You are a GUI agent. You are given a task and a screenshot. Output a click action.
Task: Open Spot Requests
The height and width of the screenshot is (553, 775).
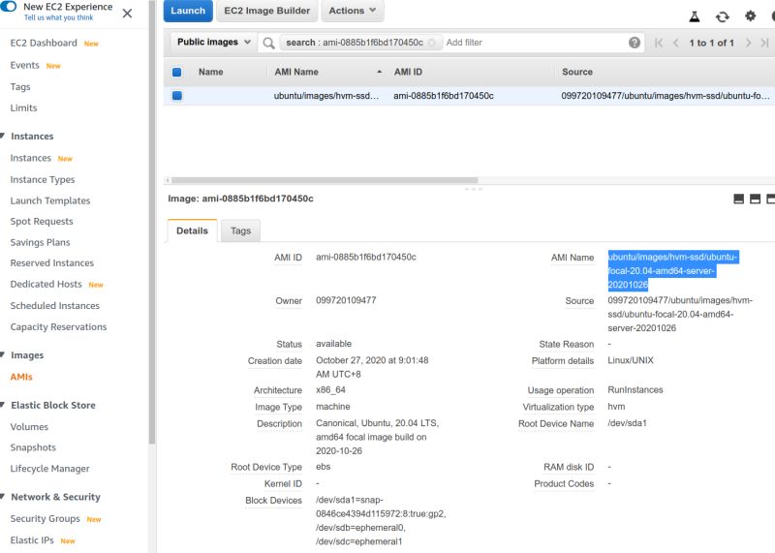[x=42, y=222]
